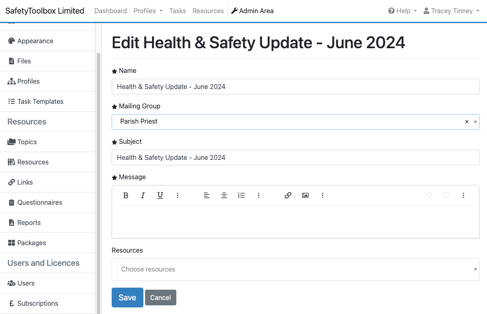Toggle underline formatting in message editor

160,195
